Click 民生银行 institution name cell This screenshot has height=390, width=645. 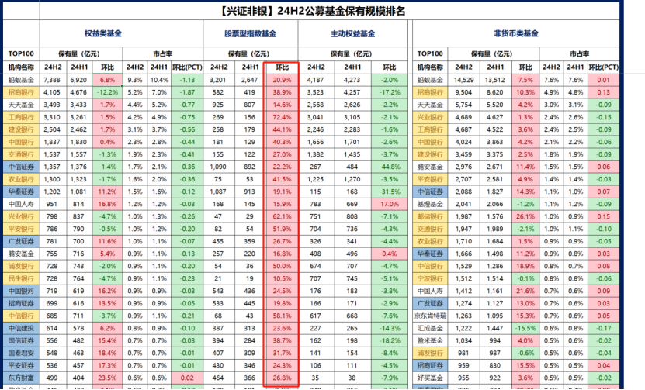click(x=21, y=278)
